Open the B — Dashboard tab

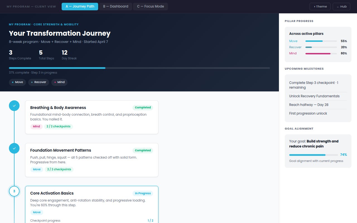116,6
